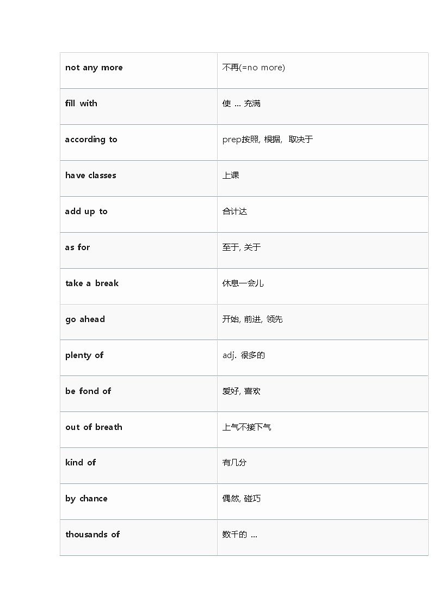
Task: Click the "上气不接下气" translation
Action: (246, 427)
